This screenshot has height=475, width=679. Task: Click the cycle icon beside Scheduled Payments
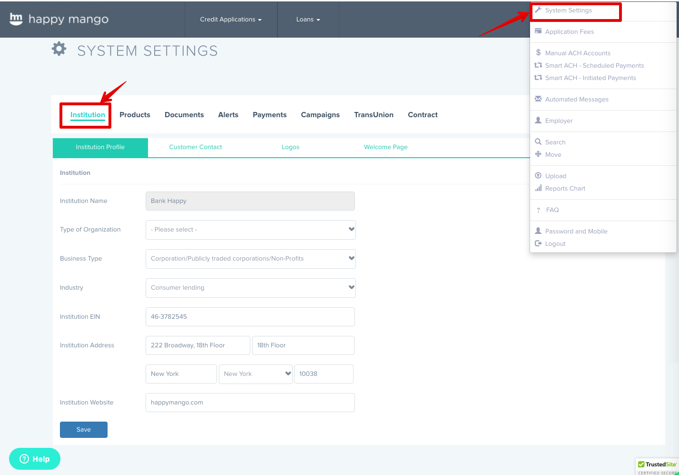[538, 65]
